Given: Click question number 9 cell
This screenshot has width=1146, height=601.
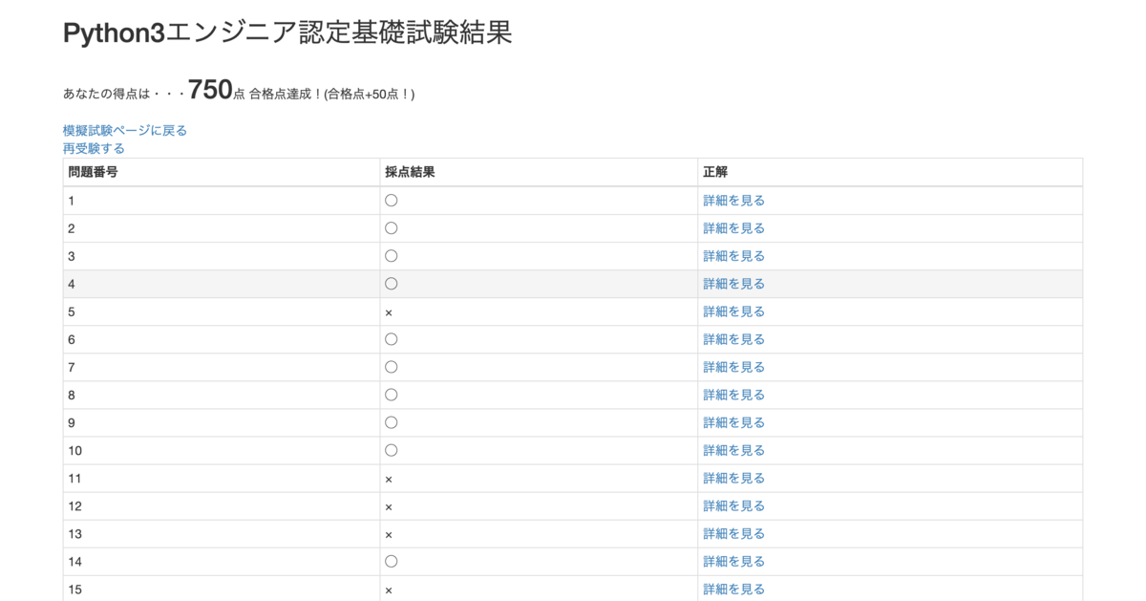Looking at the screenshot, I should [222, 422].
